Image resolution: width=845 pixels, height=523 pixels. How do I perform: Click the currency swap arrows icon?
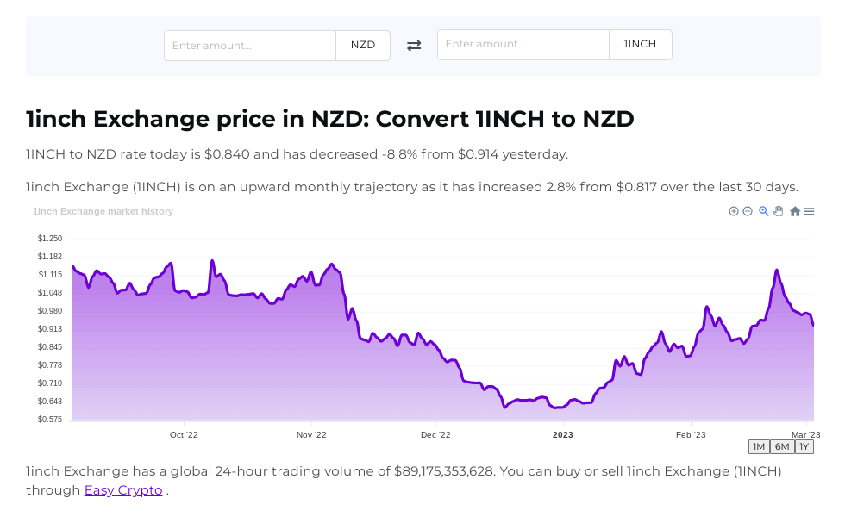coord(414,45)
